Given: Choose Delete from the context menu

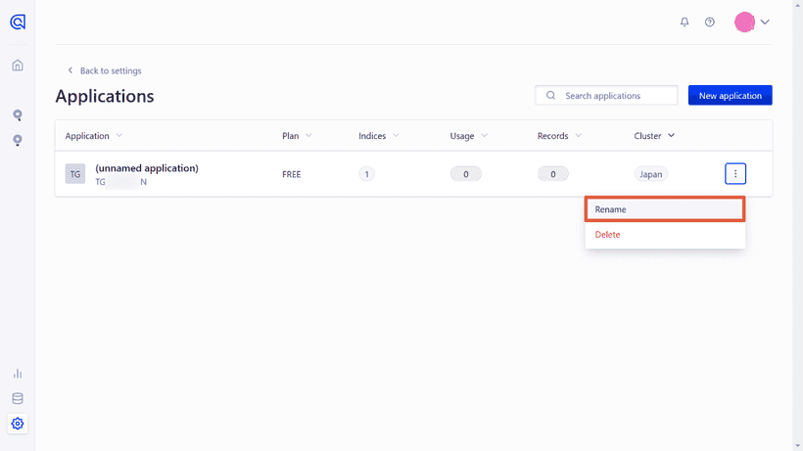Looking at the screenshot, I should click(665, 234).
